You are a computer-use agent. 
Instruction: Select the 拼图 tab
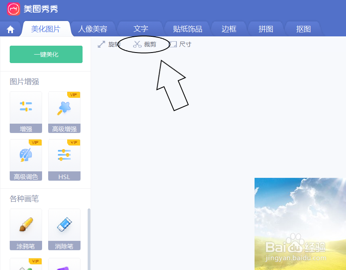tap(266, 29)
